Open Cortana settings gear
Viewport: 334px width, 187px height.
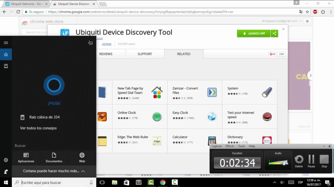6,160
